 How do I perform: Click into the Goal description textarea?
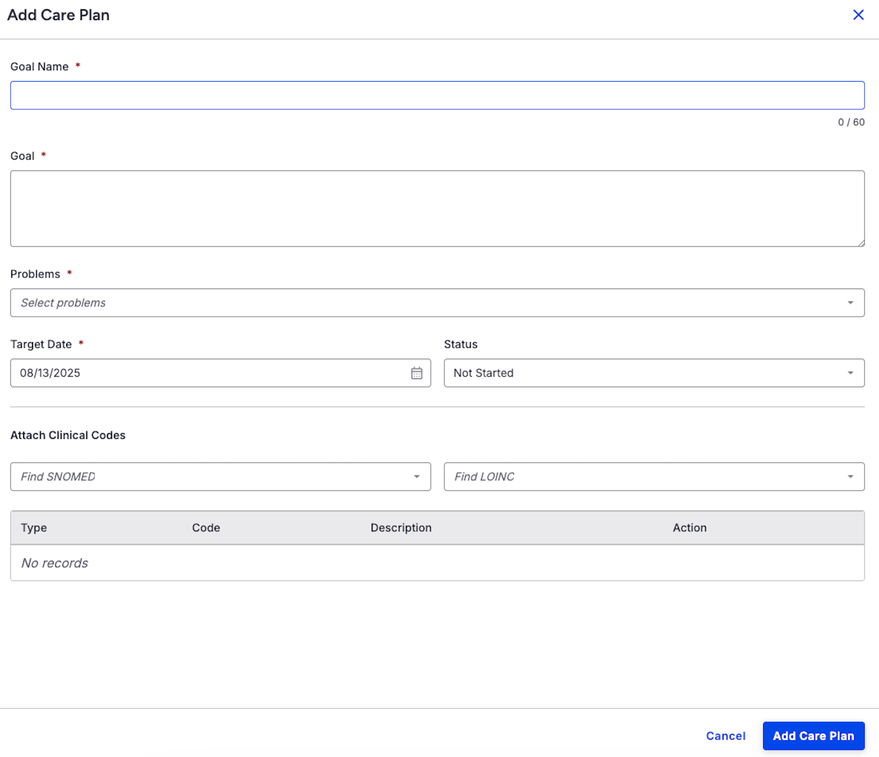pyautogui.click(x=437, y=209)
